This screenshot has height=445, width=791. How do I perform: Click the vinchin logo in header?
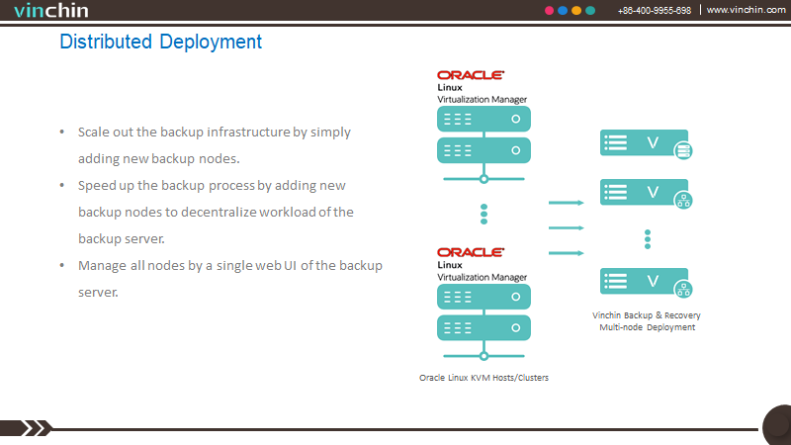(x=51, y=11)
